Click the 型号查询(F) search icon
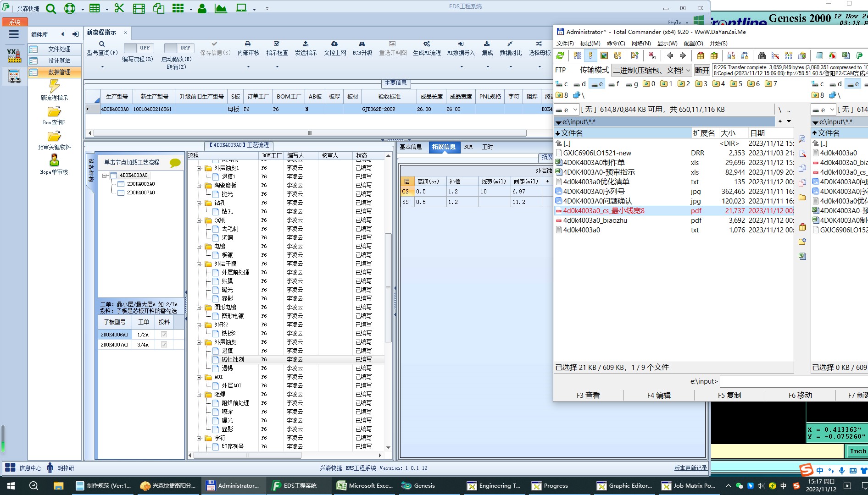868x495 pixels. [x=102, y=44]
